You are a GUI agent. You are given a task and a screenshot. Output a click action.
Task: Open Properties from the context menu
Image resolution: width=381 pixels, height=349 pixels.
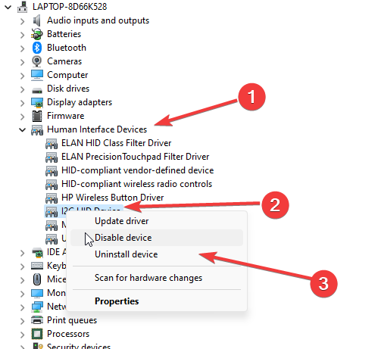(x=157, y=301)
